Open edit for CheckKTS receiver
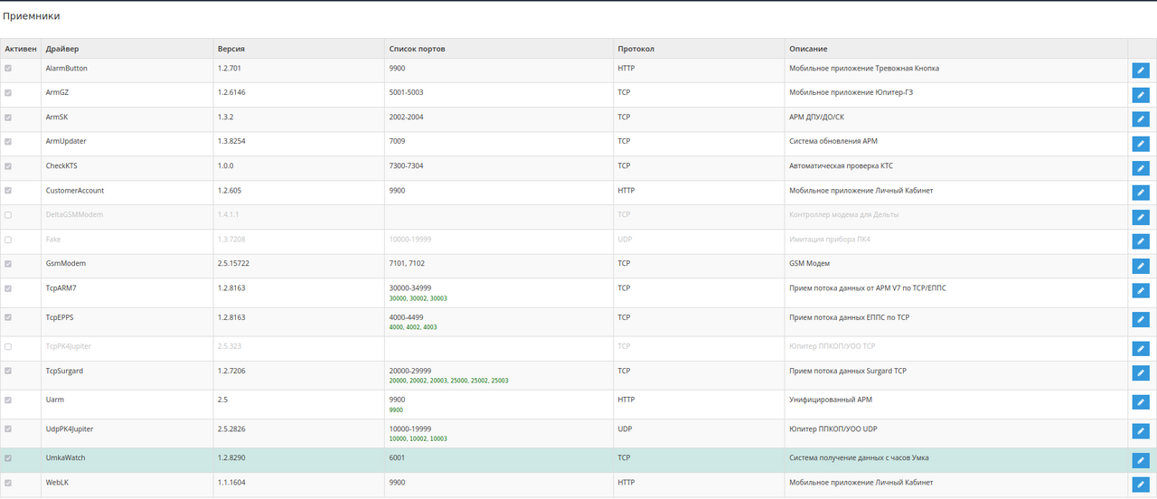Viewport: 1157px width, 499px height. coord(1140,168)
